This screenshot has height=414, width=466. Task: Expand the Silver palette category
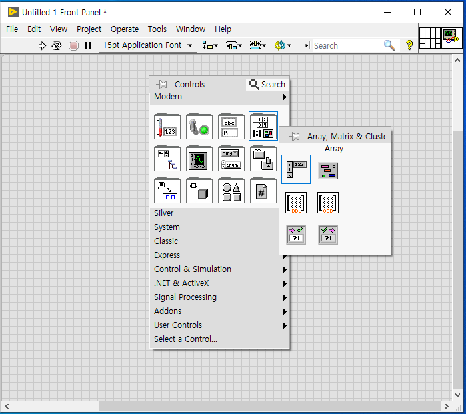(215, 213)
